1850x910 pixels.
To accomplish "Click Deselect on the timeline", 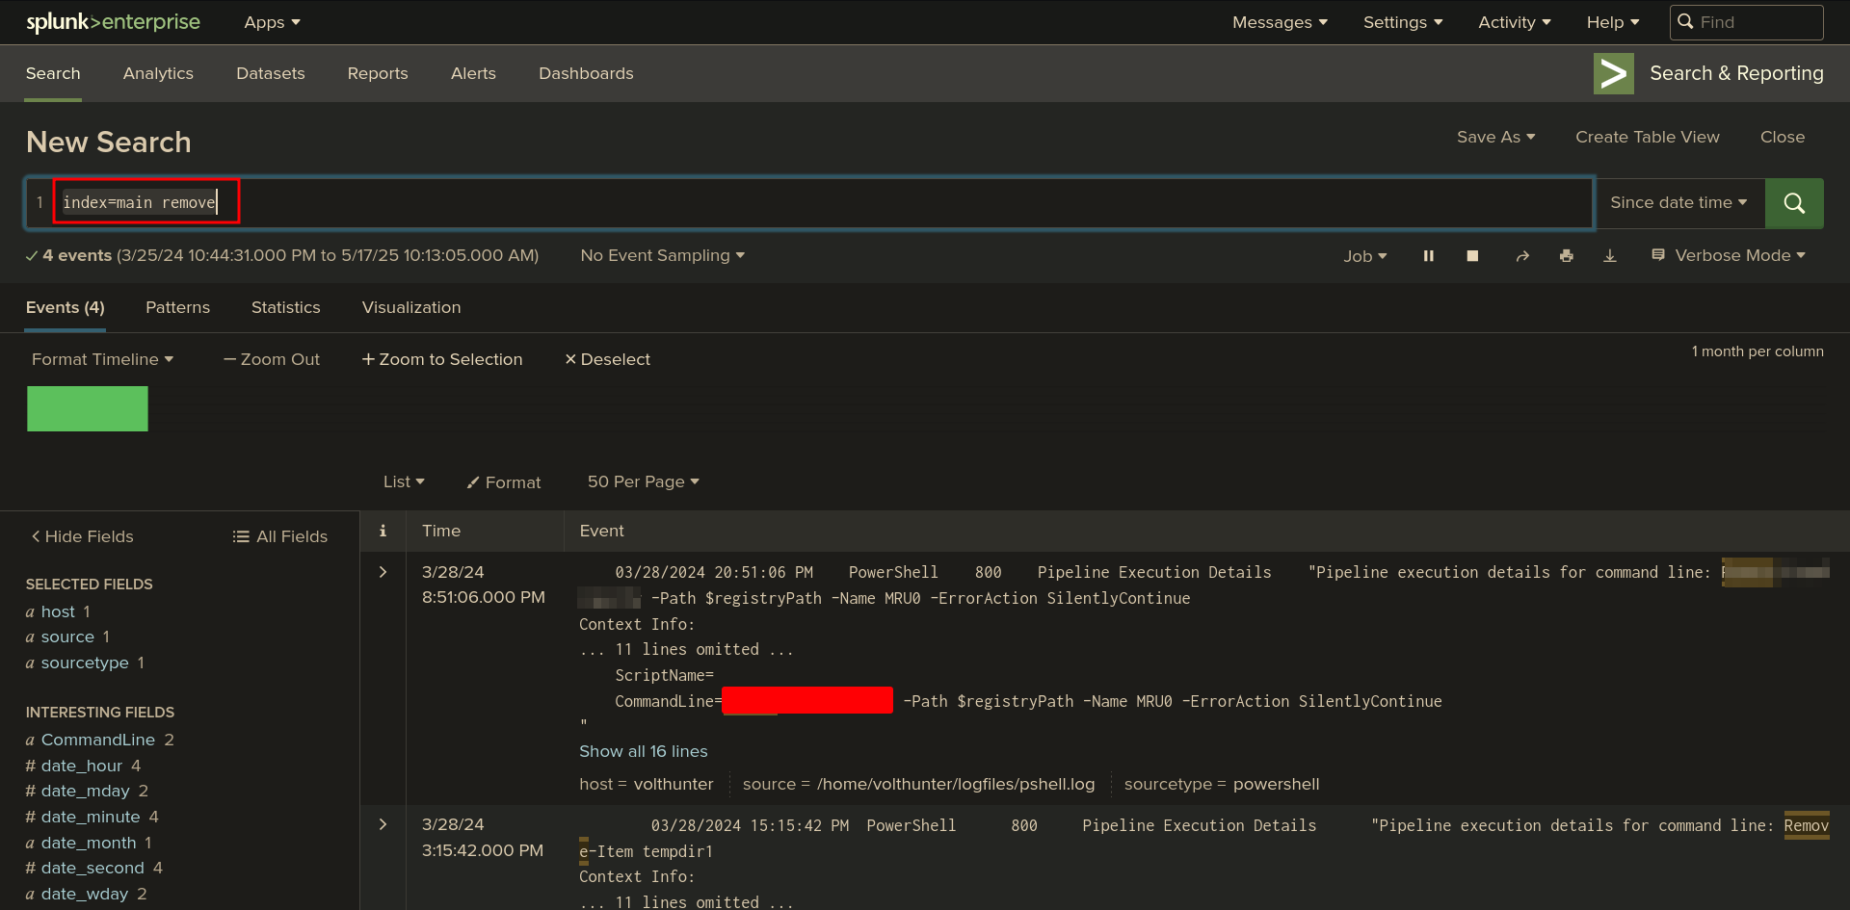I will (x=608, y=359).
